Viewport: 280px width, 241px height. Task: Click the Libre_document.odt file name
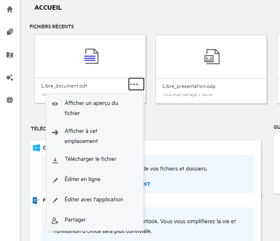tap(64, 86)
